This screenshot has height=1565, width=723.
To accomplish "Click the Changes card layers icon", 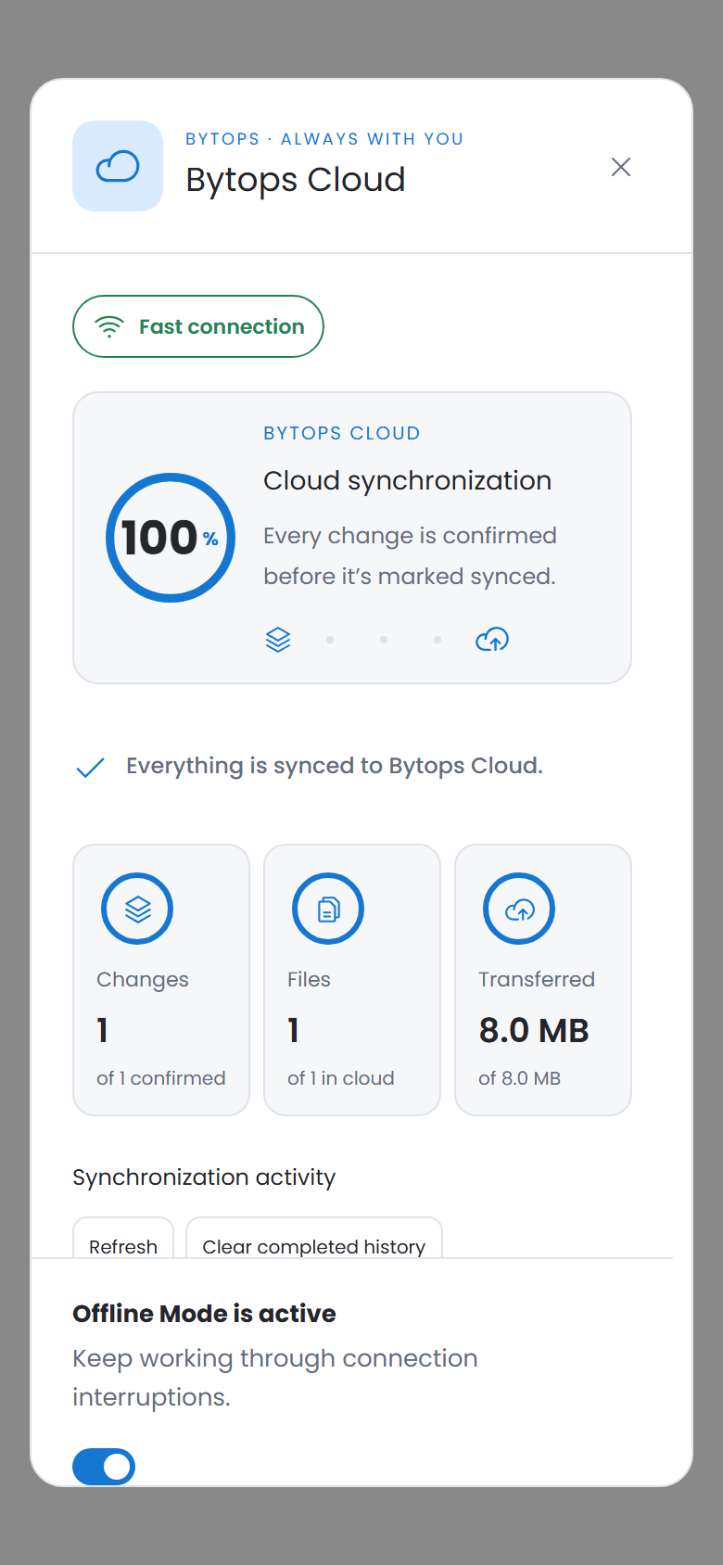I will [x=137, y=909].
